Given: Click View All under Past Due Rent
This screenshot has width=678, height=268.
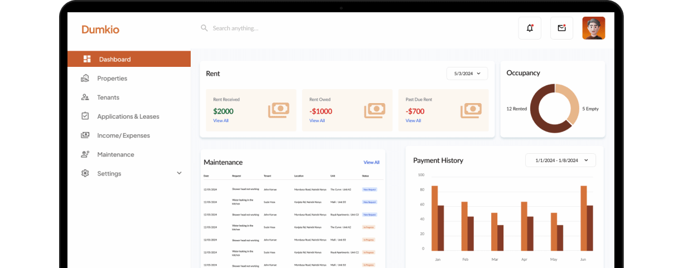Looking at the screenshot, I should pos(413,121).
